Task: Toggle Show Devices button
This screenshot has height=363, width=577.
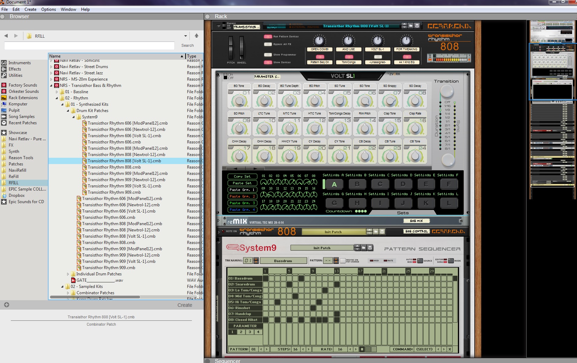Action: 268,62
